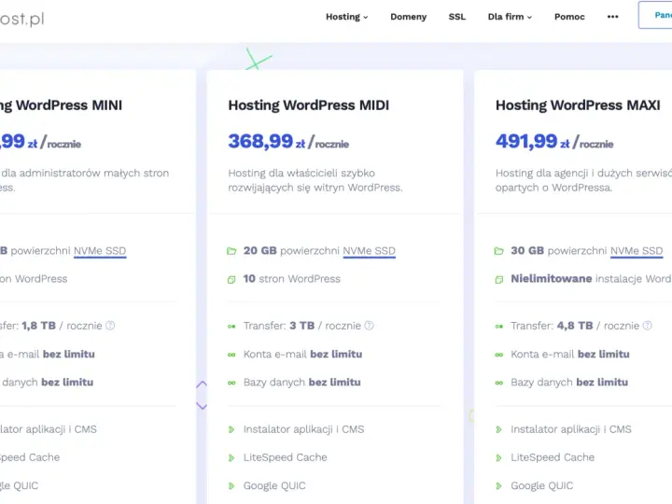Show transfer help tooltip for 1,8 TB
This screenshot has width=672, height=504.
110,326
